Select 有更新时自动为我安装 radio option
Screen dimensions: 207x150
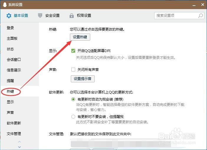[x=73, y=99]
